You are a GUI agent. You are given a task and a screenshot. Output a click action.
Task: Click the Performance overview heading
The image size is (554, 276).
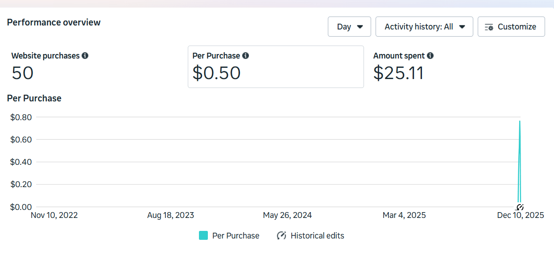click(54, 22)
